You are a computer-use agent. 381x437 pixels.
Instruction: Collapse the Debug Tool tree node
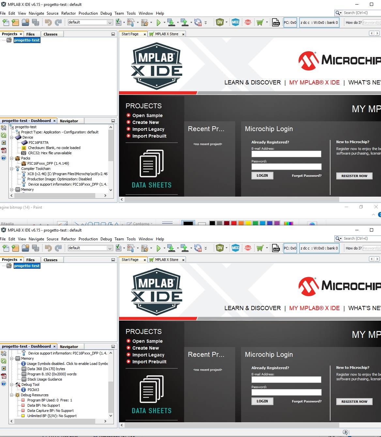click(x=12, y=384)
